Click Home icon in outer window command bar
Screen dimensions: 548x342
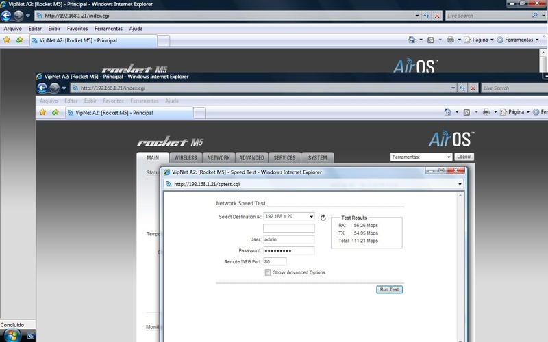pyautogui.click(x=412, y=40)
